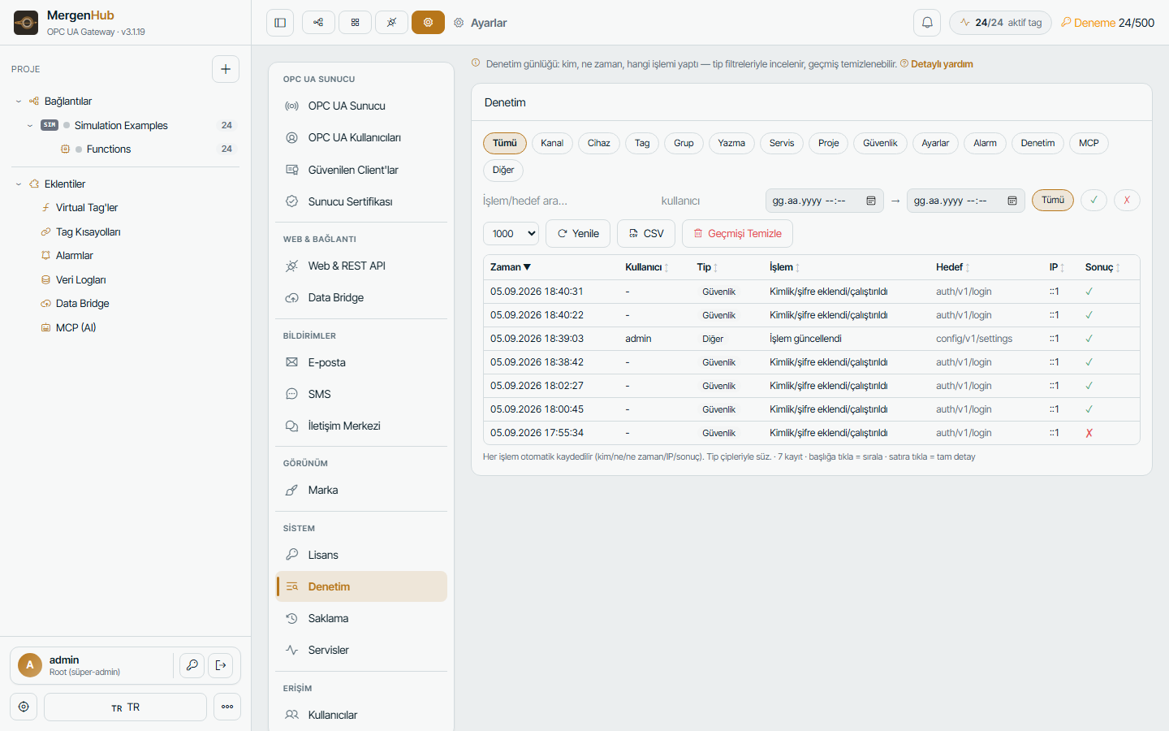The image size is (1169, 731).
Task: Open Web & REST API settings
Action: point(361,266)
